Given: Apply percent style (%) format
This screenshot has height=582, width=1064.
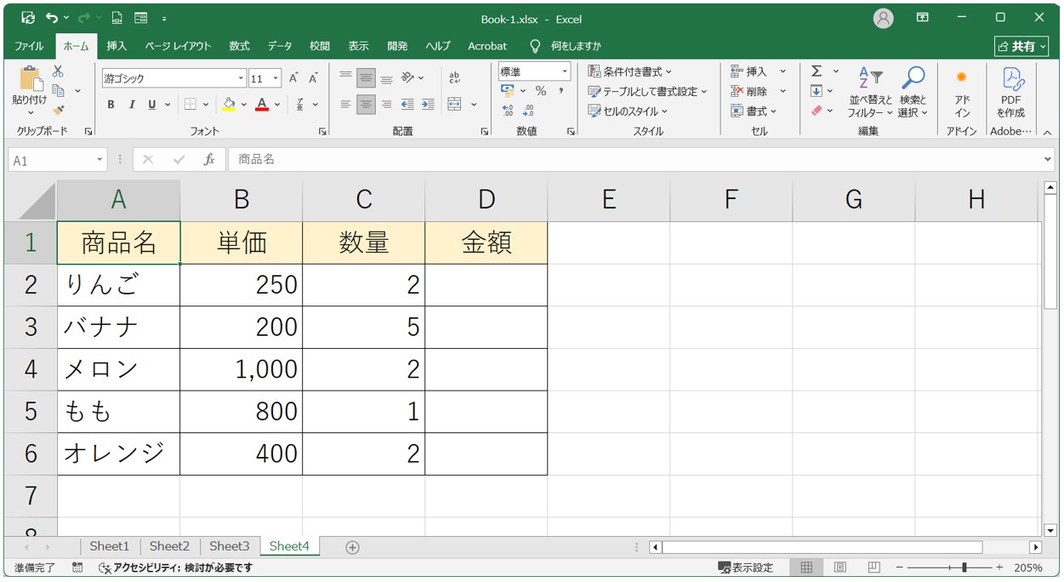Looking at the screenshot, I should click(x=540, y=91).
